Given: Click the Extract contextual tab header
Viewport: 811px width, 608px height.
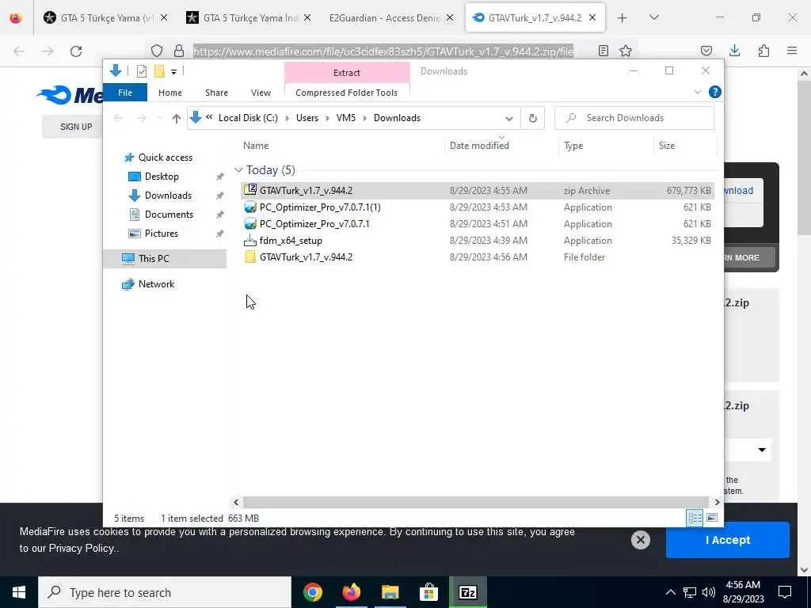Looking at the screenshot, I should (347, 73).
